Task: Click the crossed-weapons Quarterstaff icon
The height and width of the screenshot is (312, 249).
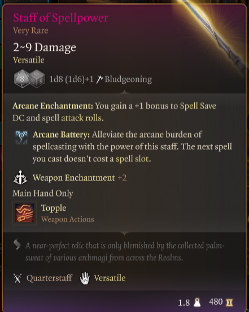Action: tap(18, 278)
